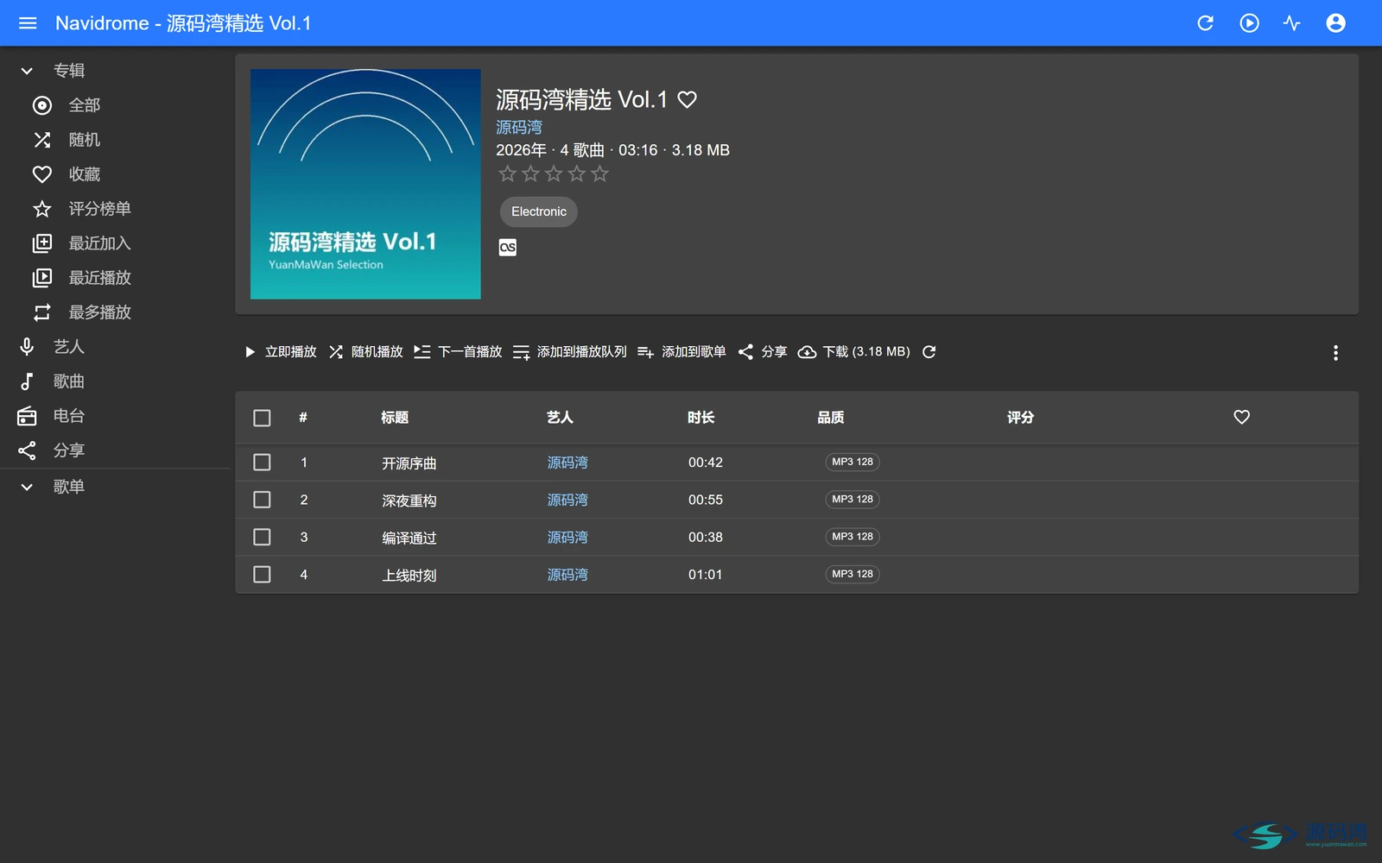Click 随机播放 shuffle button
Screen dimensions: 1382x863
click(x=366, y=352)
